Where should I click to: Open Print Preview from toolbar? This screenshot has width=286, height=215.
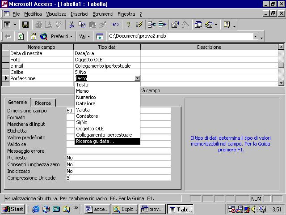49,25
